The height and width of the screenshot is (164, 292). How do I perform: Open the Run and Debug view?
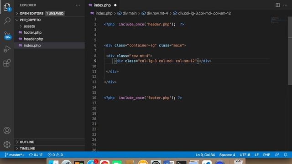click(x=7, y=49)
